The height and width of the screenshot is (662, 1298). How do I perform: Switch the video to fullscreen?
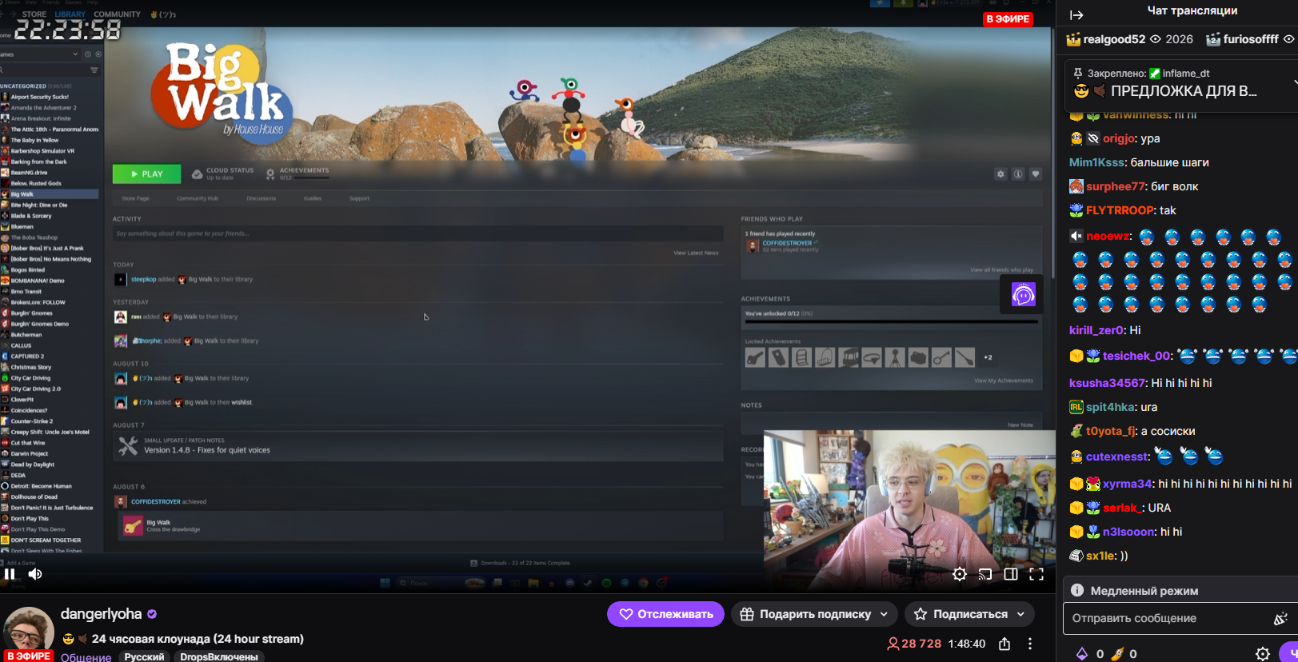click(1036, 574)
